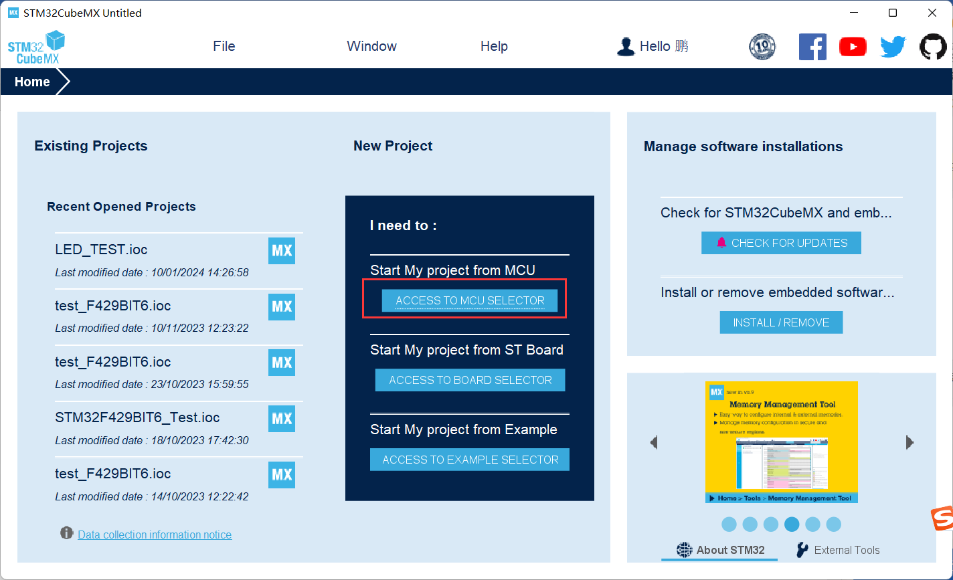Select the last carousel dot indicator
953x580 pixels.
[833, 524]
